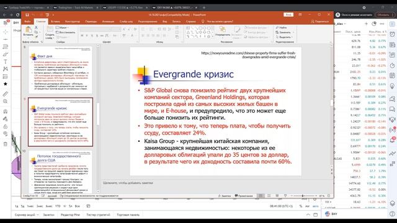
Task: Click the Cut scissors icon in the clipboard group
Action: tap(36, 27)
